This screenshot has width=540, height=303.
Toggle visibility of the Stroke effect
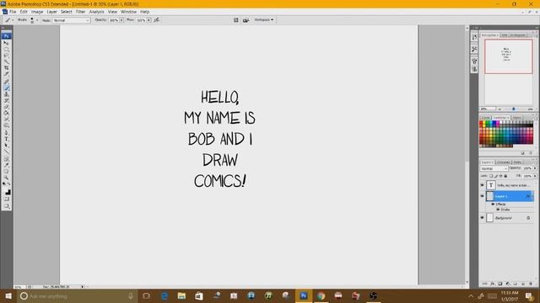[x=498, y=210]
